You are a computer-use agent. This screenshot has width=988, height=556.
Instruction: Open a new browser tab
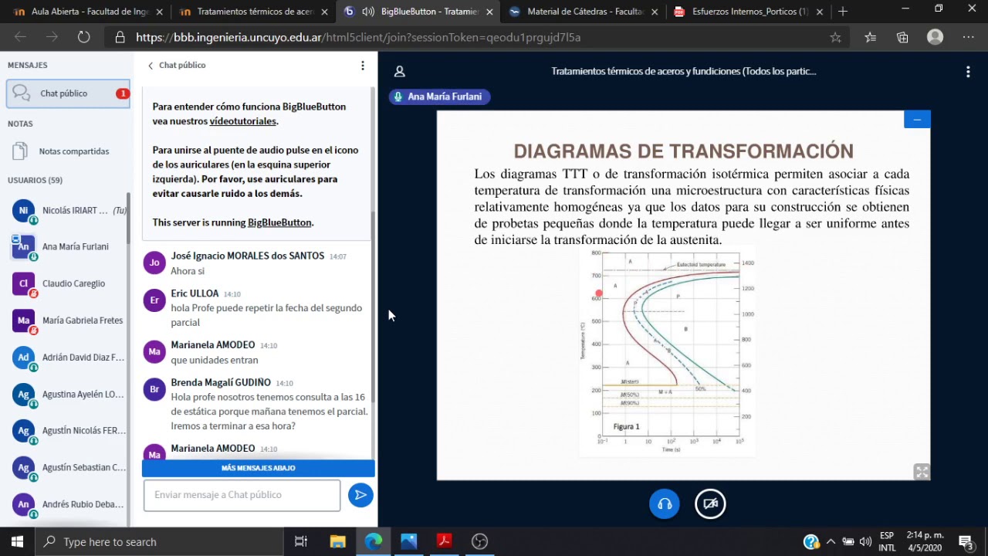843,12
